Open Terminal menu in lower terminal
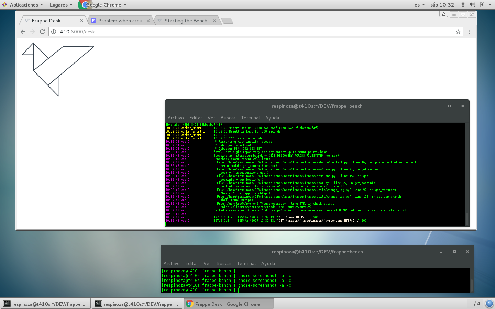The width and height of the screenshot is (495, 309). [x=246, y=263]
